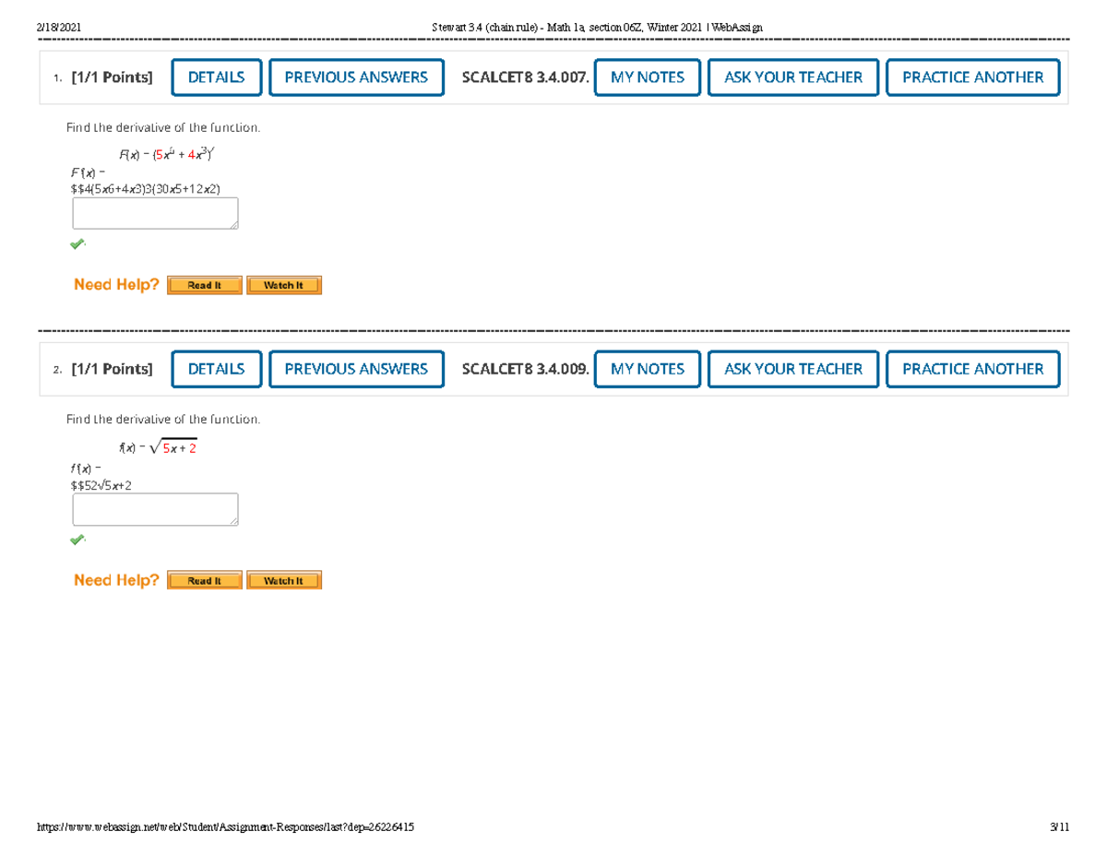The width and height of the screenshot is (1107, 855).
Task: Click the $$52√5x+2 answer text
Action: [101, 484]
